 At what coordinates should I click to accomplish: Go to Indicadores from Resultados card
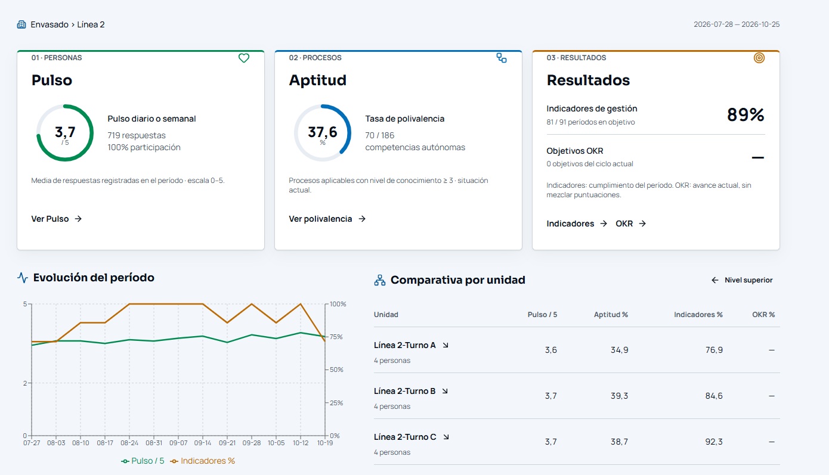point(577,223)
